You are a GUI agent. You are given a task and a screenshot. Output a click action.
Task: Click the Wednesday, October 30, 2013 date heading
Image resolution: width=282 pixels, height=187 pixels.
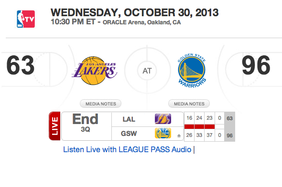click(x=134, y=12)
